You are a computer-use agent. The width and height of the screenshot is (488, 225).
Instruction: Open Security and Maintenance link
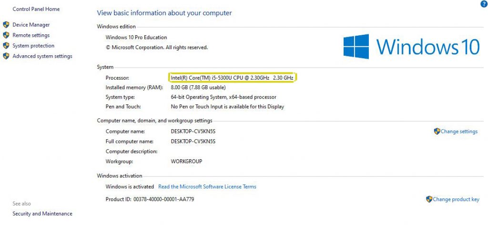pyautogui.click(x=42, y=214)
